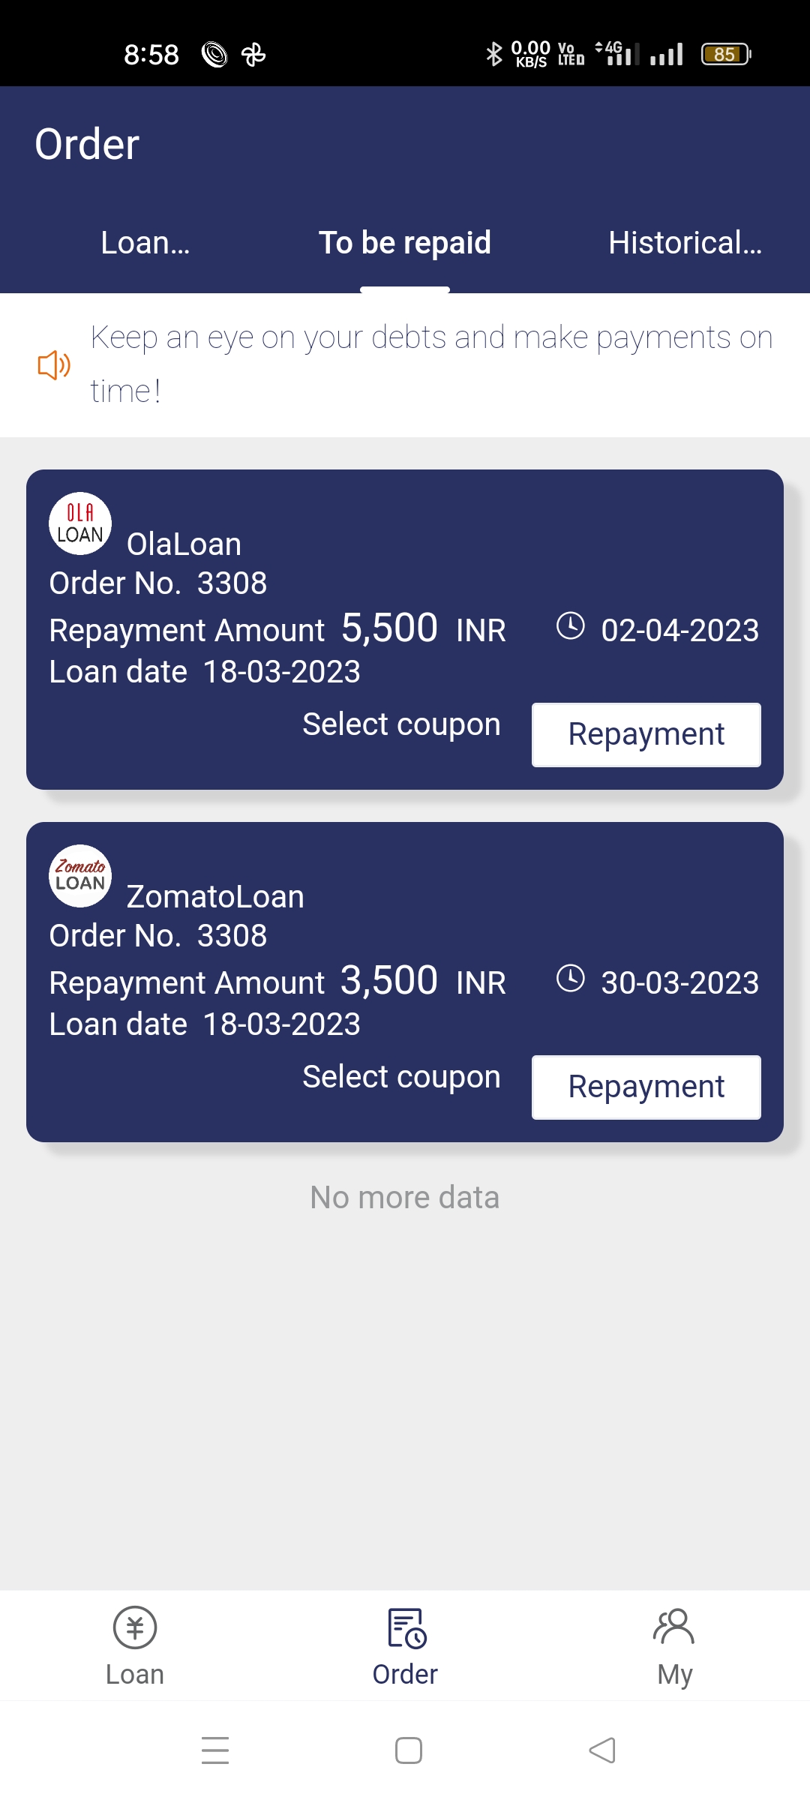
Task: Tap the clock icon beside 30-03-2023
Action: pyautogui.click(x=571, y=979)
